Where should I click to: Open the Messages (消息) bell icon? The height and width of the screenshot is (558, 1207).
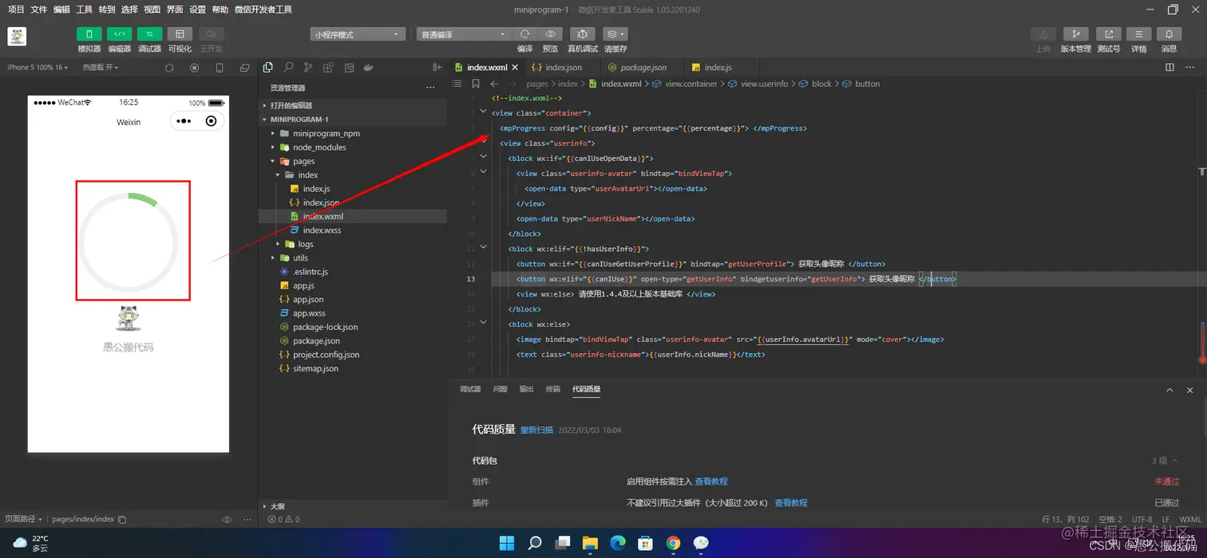(x=1169, y=34)
